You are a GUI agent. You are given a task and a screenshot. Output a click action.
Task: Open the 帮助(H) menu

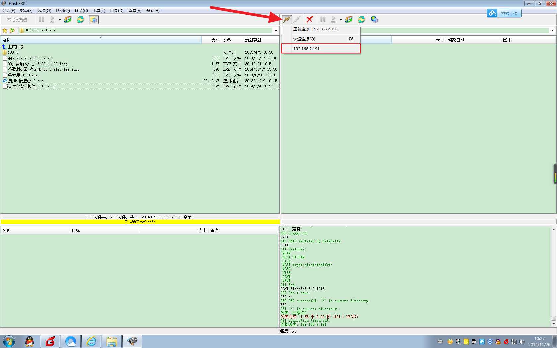tap(153, 11)
